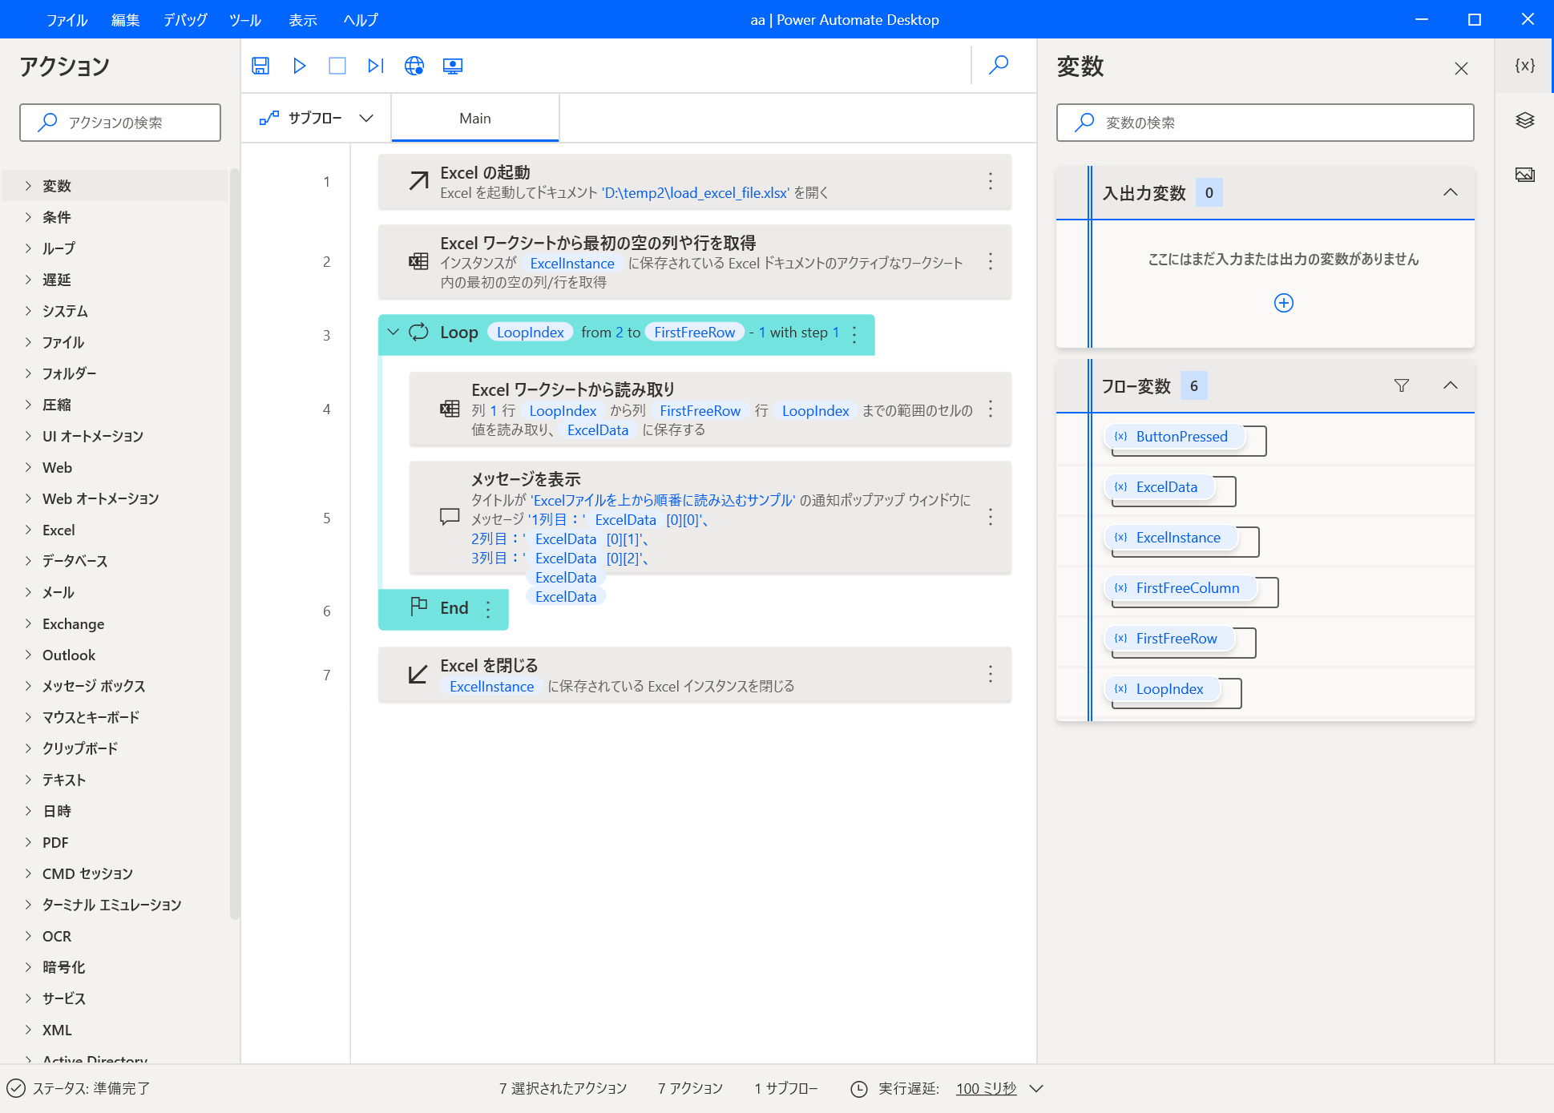Select the Excel を閉じる action
The height and width of the screenshot is (1113, 1554).
click(694, 675)
